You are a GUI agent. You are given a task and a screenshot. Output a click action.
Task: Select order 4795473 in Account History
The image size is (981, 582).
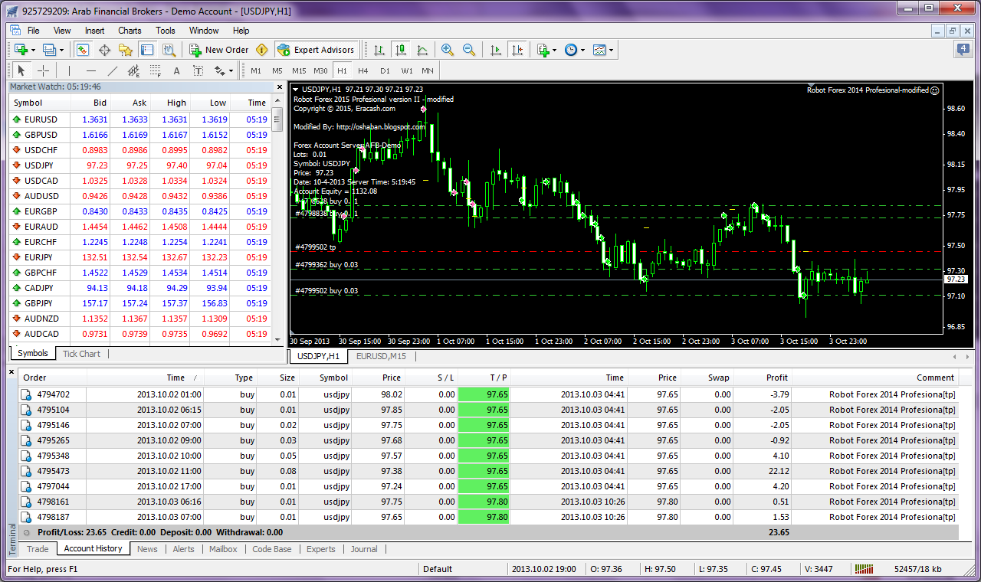[x=488, y=471]
